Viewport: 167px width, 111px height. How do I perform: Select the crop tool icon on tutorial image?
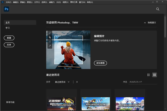point(50,37)
